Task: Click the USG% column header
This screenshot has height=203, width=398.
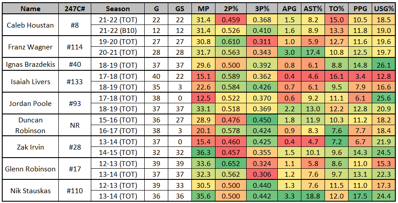Action: 383,9
